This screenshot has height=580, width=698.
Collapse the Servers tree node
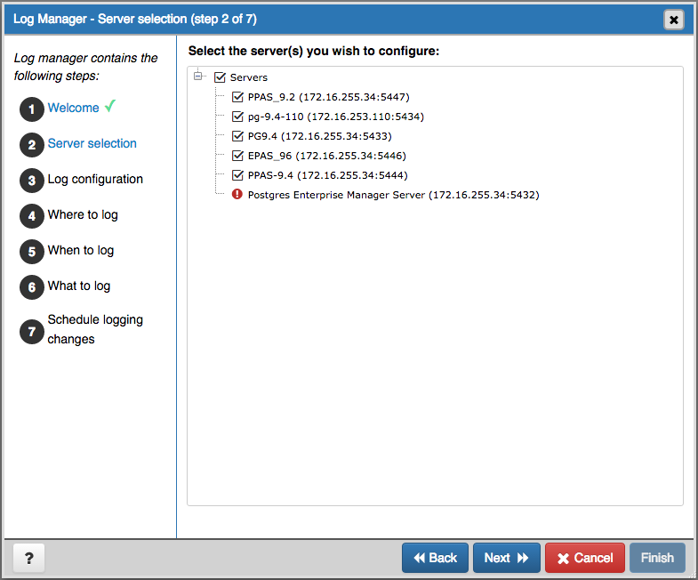coord(197,77)
